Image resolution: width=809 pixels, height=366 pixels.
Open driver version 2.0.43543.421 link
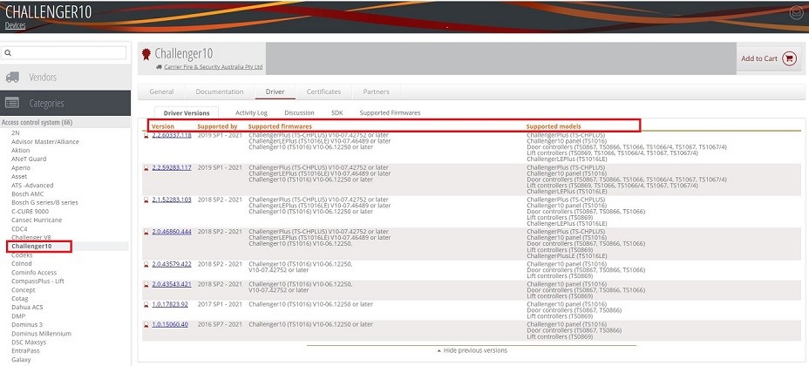(172, 284)
